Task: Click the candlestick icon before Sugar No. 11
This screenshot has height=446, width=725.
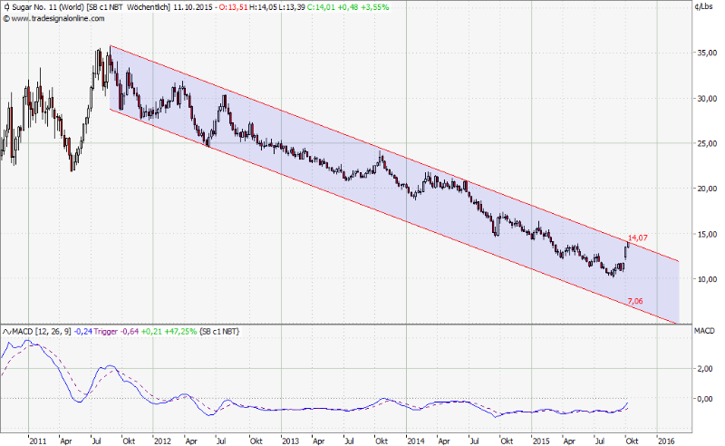Action: click(x=6, y=6)
